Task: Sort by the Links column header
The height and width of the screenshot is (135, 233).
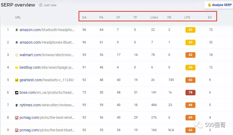Action: [x=154, y=17]
